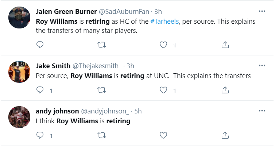The height and width of the screenshot is (147, 275).
Task: Retweet Jake Smith's post
Action: (x=102, y=90)
